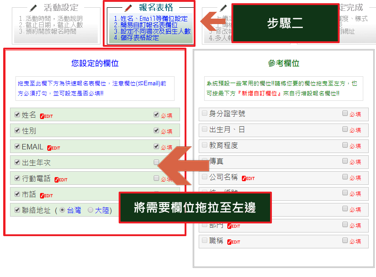The height and width of the screenshot is (277, 376).
Task: Click step item 設定不同場次及招生人數
Action: [152, 31]
